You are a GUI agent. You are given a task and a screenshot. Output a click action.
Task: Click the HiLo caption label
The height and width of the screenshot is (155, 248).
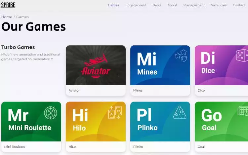pyautogui.click(x=72, y=147)
